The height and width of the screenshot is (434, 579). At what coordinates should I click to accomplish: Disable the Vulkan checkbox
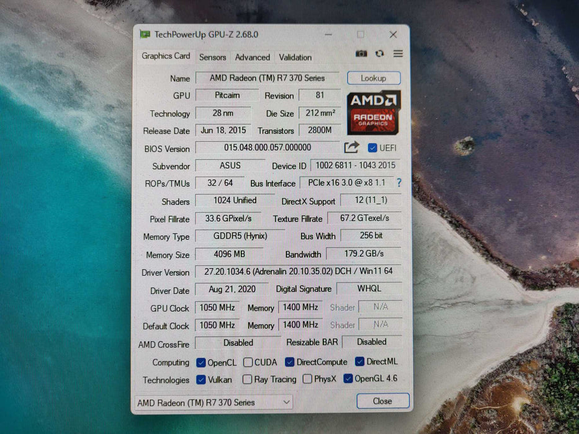[x=200, y=380]
